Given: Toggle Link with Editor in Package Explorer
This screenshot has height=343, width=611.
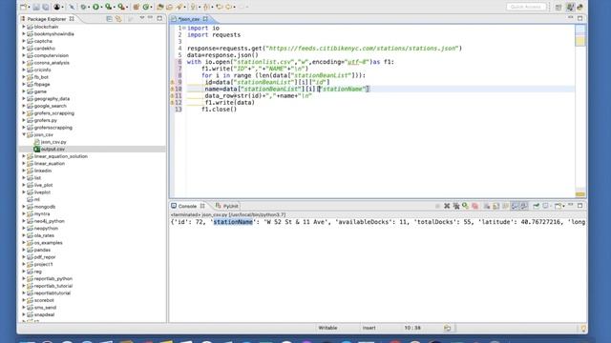Looking at the screenshot, I should point(118,19).
